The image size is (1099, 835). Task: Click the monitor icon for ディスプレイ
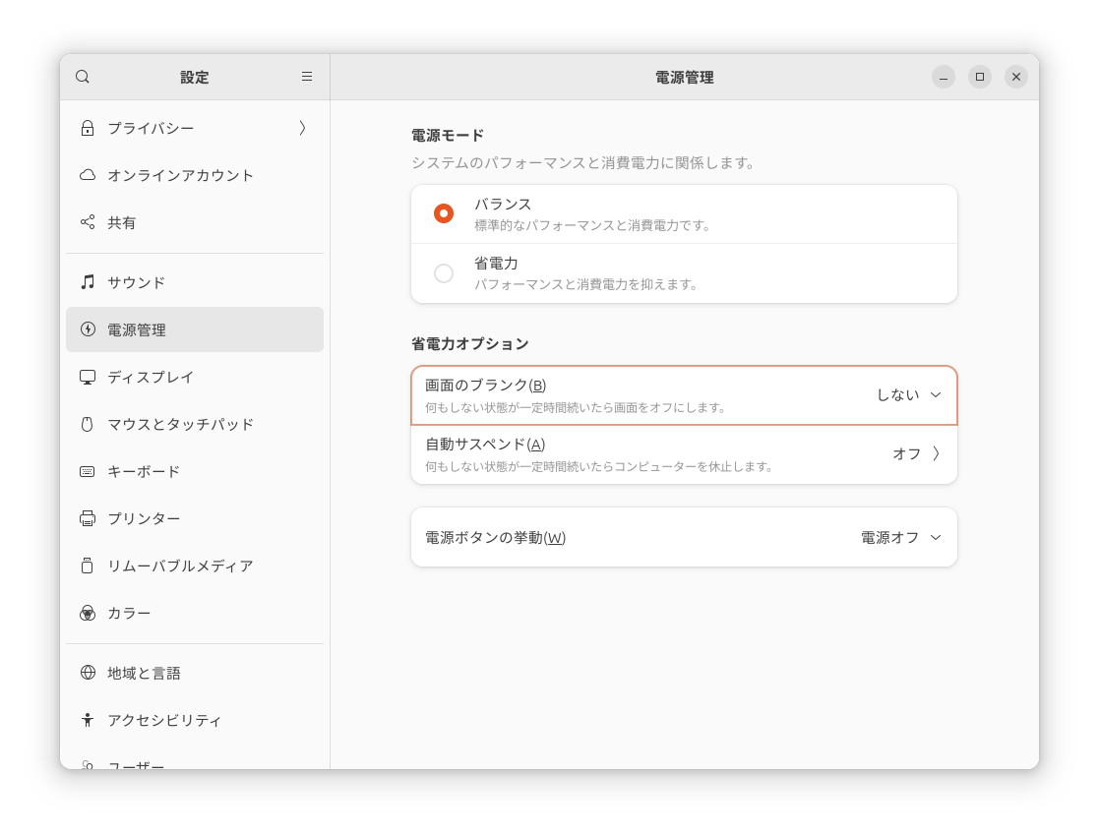(88, 377)
